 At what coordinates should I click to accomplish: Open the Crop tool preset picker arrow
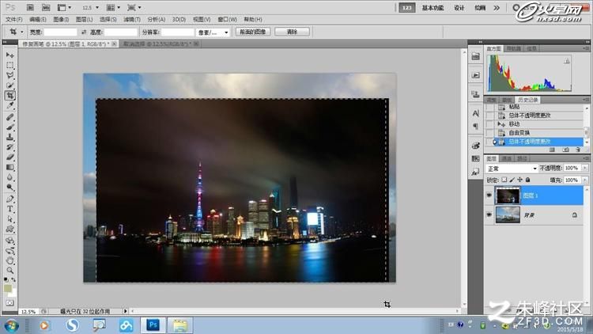click(x=22, y=32)
